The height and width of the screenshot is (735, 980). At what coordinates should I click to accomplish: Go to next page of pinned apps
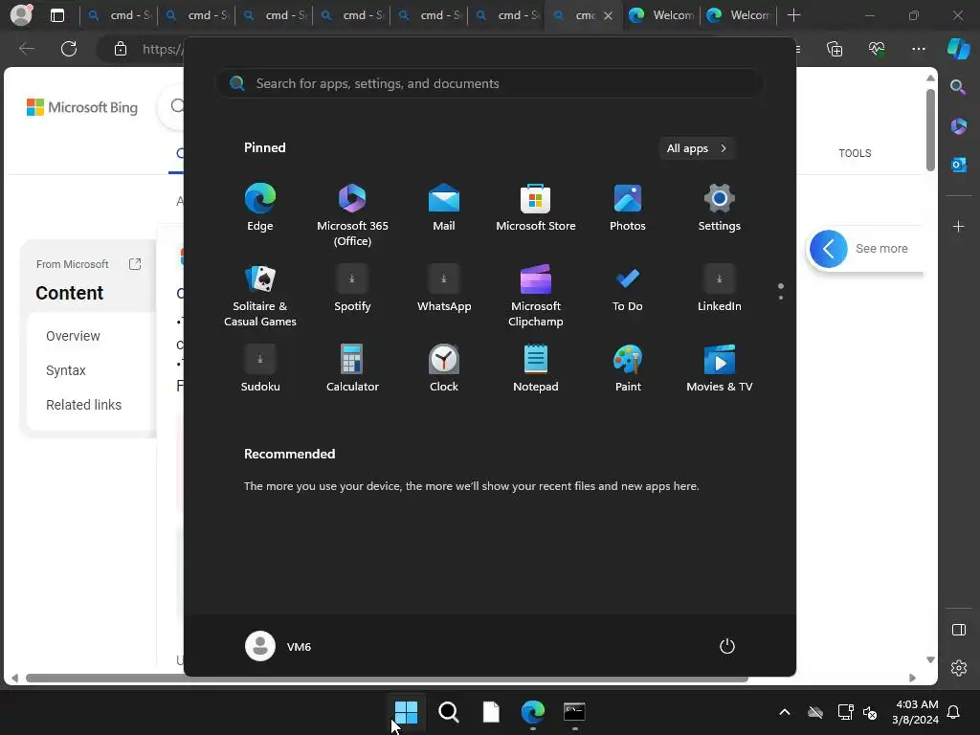tap(781, 298)
